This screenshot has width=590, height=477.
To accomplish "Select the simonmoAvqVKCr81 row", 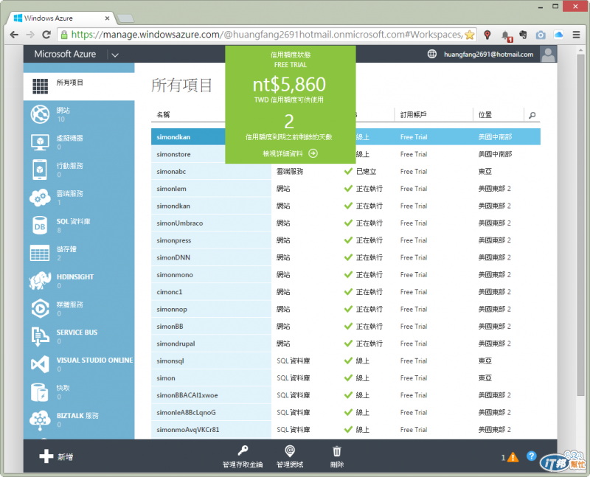I will tap(345, 430).
